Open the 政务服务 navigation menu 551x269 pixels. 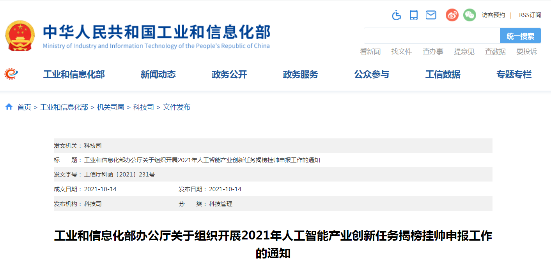click(x=300, y=74)
